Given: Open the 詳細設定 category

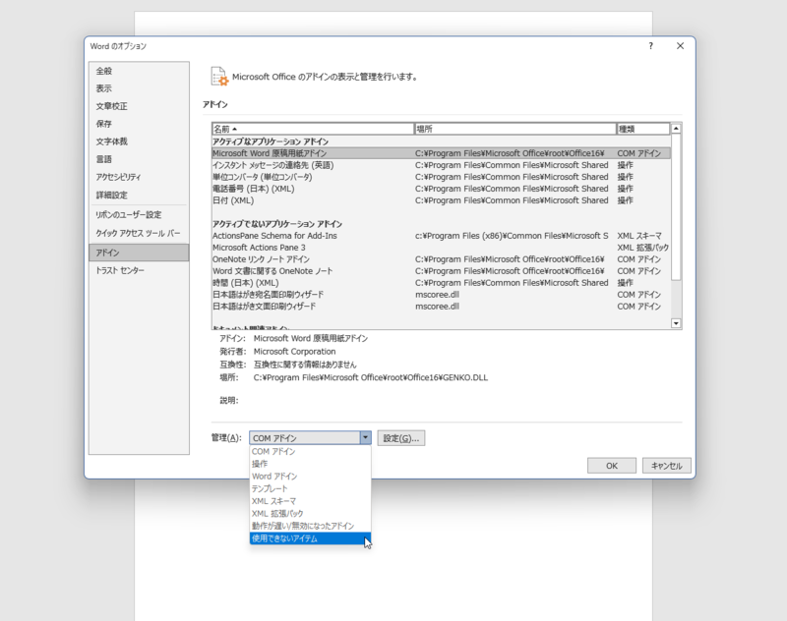Looking at the screenshot, I should click(139, 195).
